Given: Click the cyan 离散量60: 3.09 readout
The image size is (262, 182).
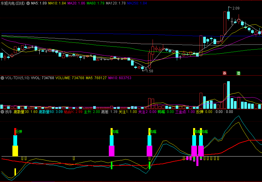Looking at the screenshot, I should [51, 112].
